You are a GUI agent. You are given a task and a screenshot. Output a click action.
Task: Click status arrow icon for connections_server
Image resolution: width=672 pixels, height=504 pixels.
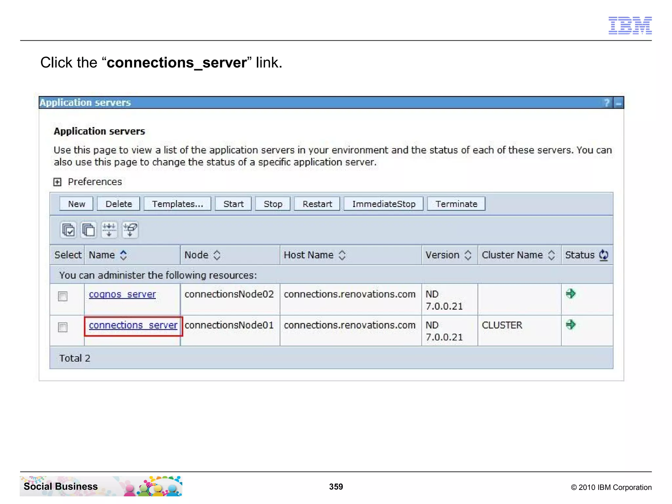pyautogui.click(x=571, y=325)
